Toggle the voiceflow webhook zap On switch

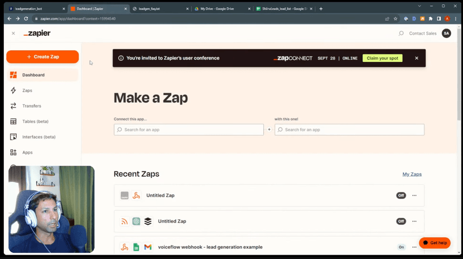click(x=401, y=247)
